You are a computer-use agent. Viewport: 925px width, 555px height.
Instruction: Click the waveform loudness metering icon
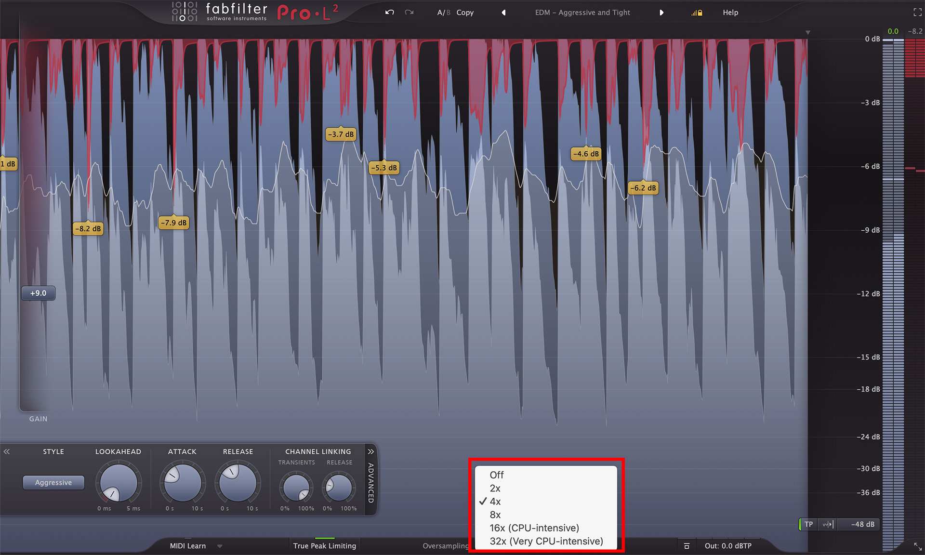pos(828,524)
